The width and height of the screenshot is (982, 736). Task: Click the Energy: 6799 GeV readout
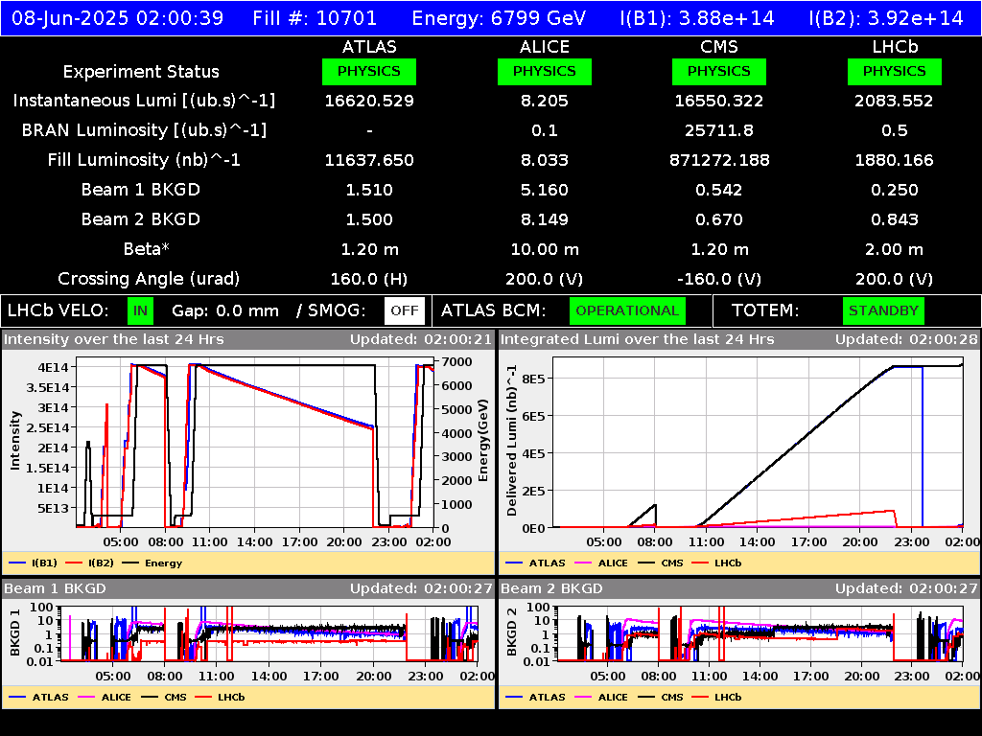499,17
